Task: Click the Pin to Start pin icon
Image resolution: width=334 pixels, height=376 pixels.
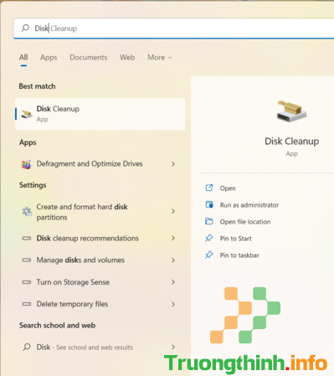Action: click(209, 238)
